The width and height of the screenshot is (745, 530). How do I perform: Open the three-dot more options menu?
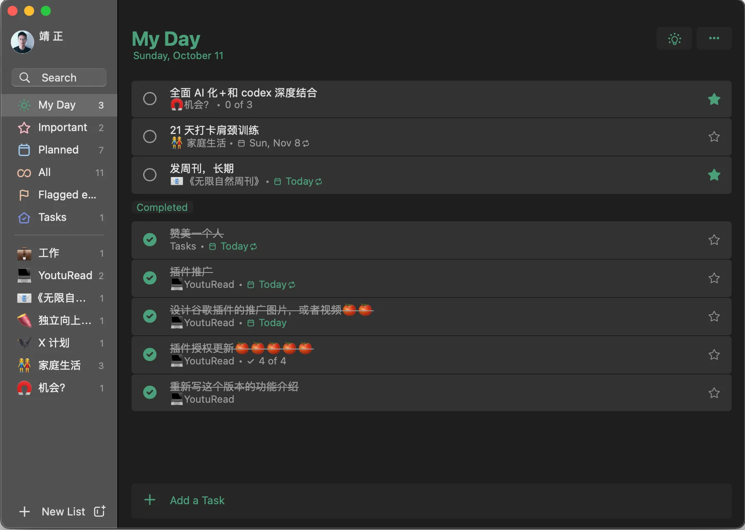[x=714, y=39]
